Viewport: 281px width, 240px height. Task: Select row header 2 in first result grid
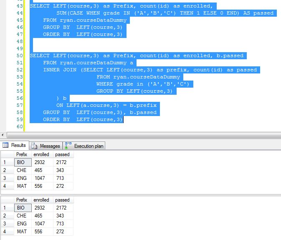(x=8, y=170)
